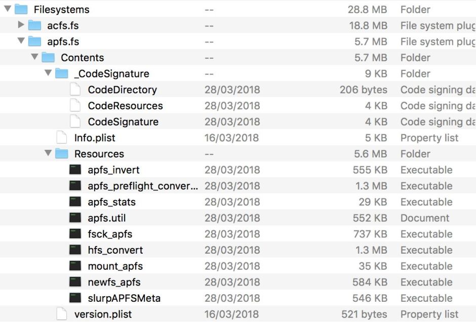Collapse the Filesystems folder disclosure triangle
This screenshot has height=322, width=476.
pos(7,9)
